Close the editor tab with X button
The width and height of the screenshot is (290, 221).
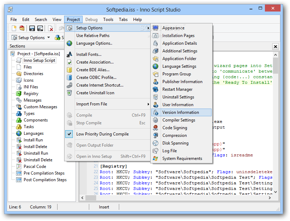tap(275, 46)
